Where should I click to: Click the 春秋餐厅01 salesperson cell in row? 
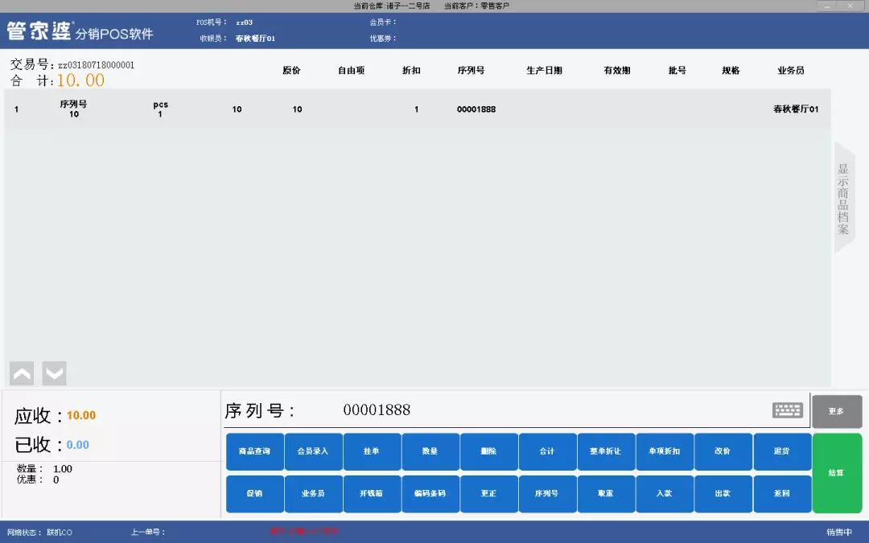pos(796,109)
